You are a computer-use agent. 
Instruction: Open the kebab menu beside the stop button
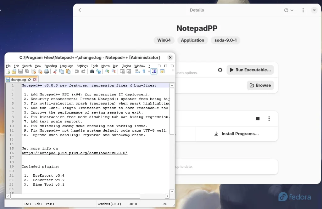pyautogui.click(x=269, y=119)
